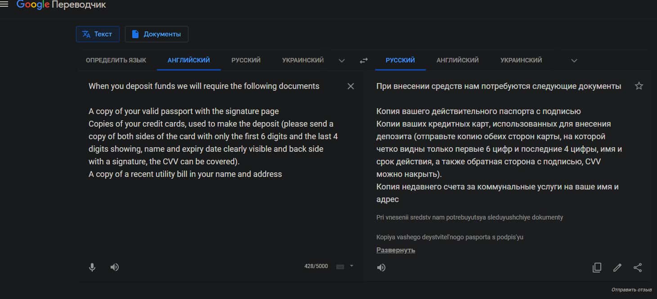The width and height of the screenshot is (657, 299).
Task: Open the hamburger main menu
Action: tap(4, 4)
